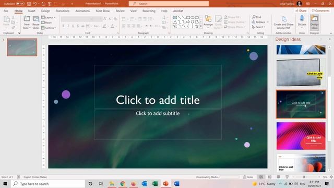Screen dimensions: 334x188
Task: Click the Design Ideas pane scrollbar
Action: pyautogui.click(x=329, y=109)
